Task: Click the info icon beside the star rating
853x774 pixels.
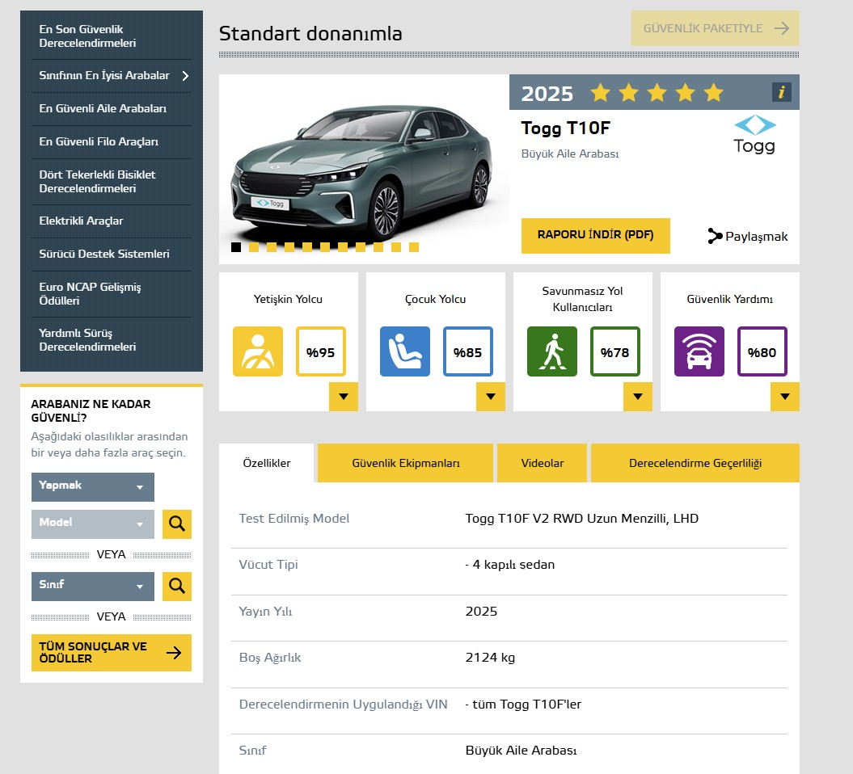Action: 781,92
